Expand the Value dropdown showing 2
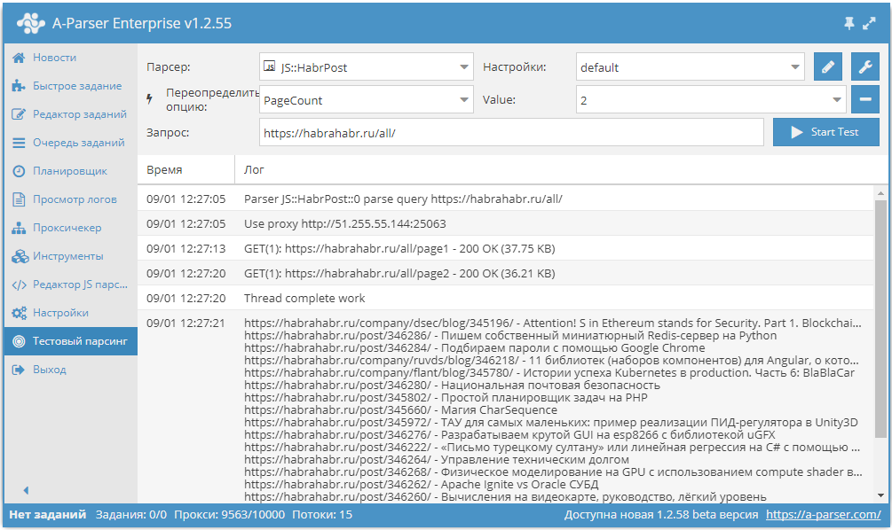The height and width of the screenshot is (530, 892). click(x=711, y=99)
